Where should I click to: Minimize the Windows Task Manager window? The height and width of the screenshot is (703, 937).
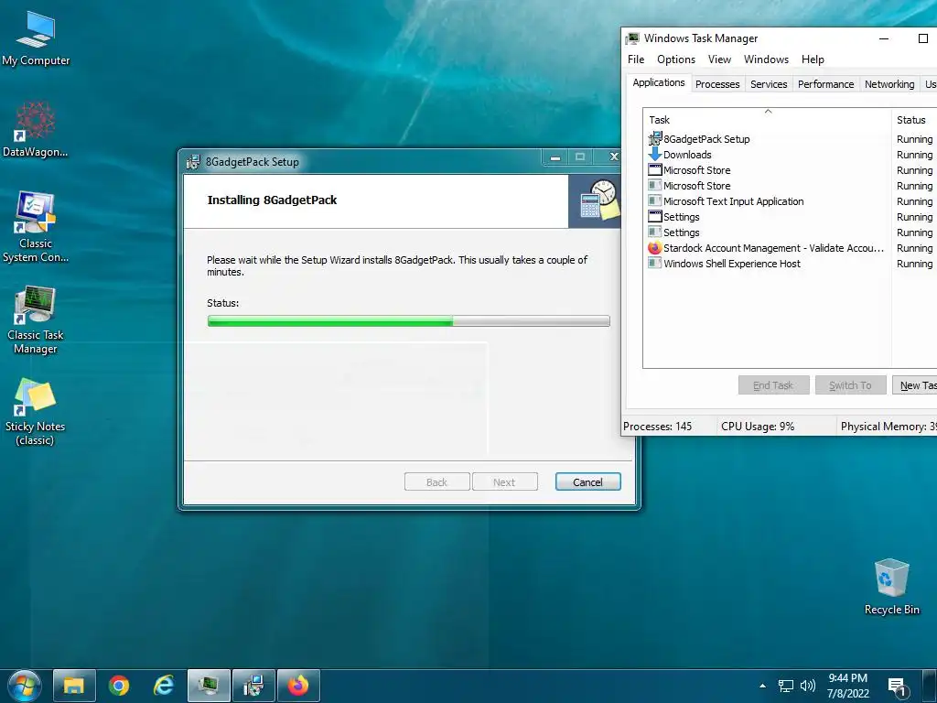click(x=884, y=38)
